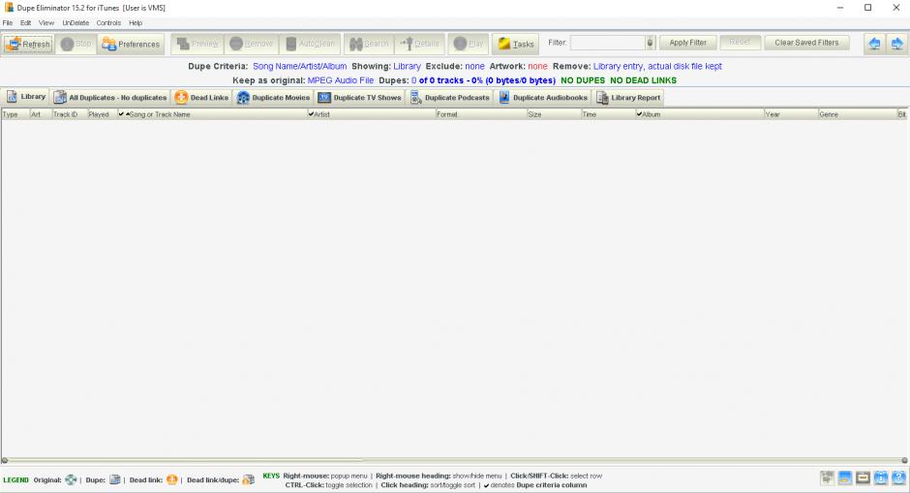Viewport: 910px width, 493px height.
Task: Switch to the Library tab
Action: [x=26, y=97]
